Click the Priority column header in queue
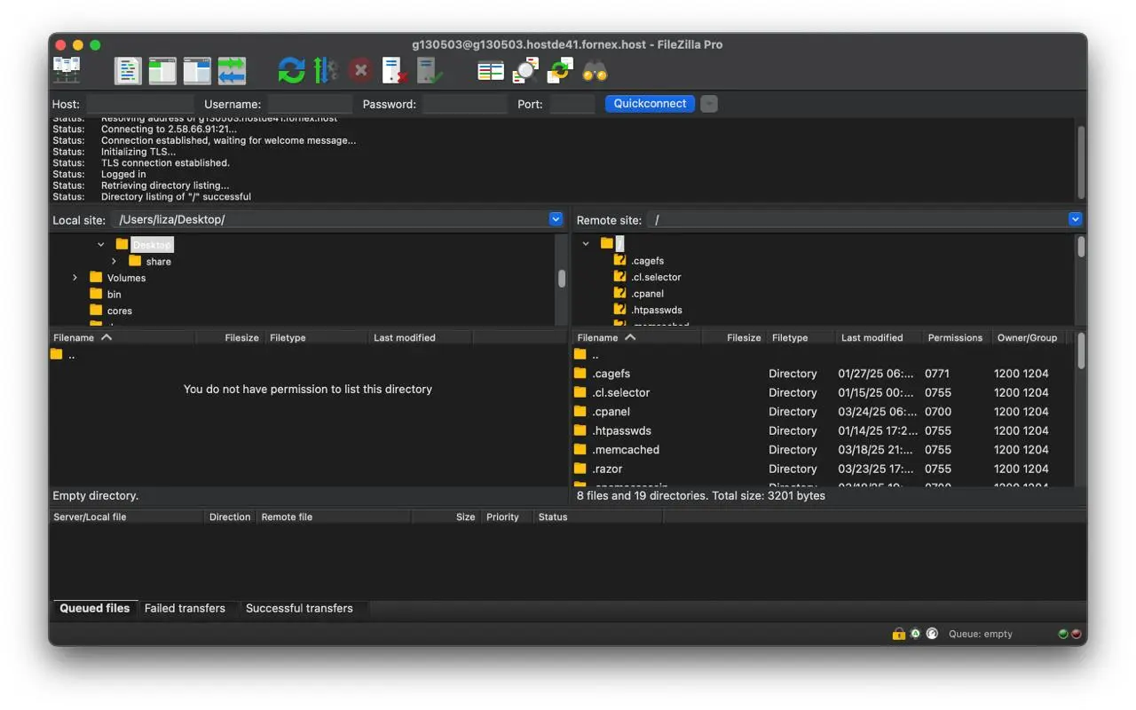The width and height of the screenshot is (1136, 710). click(507, 517)
